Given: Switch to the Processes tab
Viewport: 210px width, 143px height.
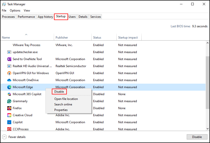Looking at the screenshot, I should [8, 17].
